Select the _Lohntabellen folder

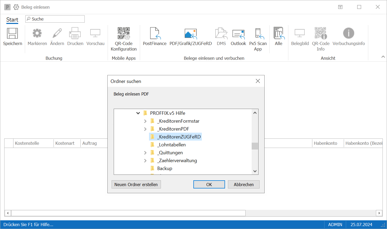tap(171, 145)
